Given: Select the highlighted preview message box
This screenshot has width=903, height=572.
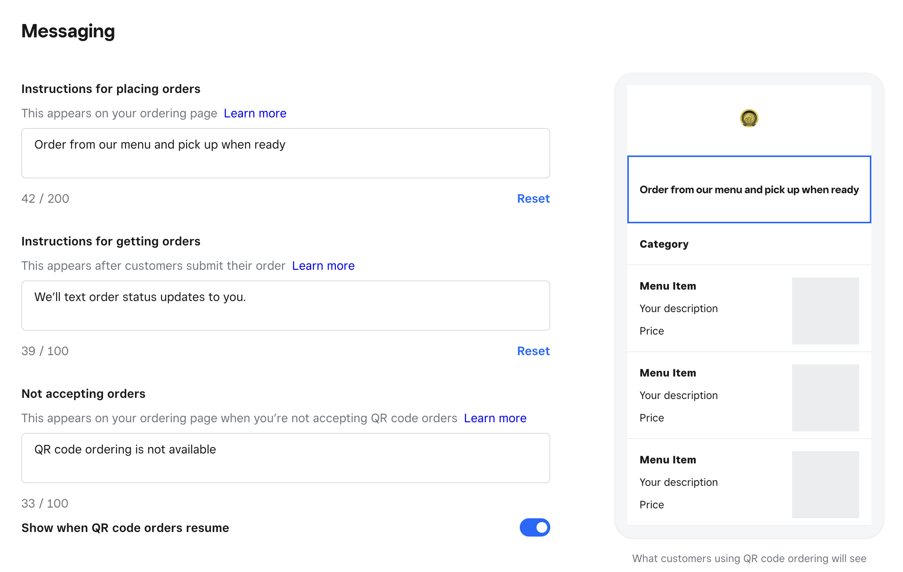Looking at the screenshot, I should click(749, 189).
